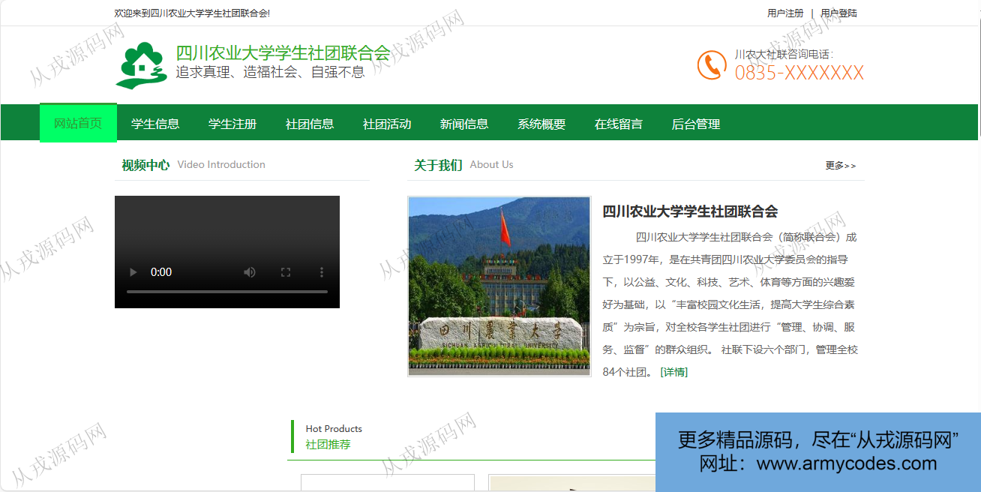
Task: Click the 用户登陆 link at top
Action: click(838, 13)
